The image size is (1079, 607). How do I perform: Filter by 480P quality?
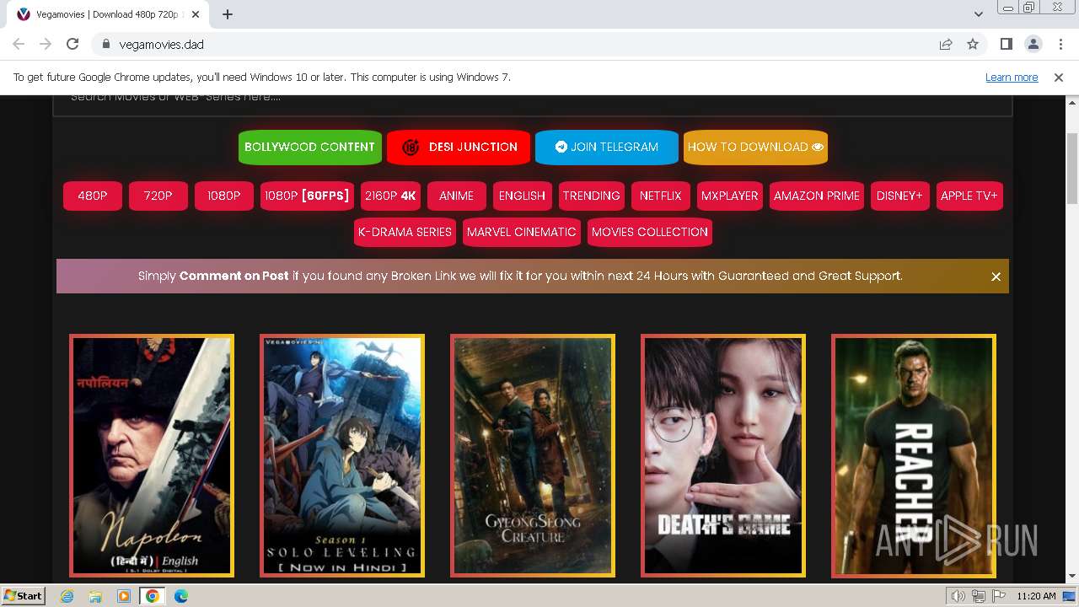(93, 196)
